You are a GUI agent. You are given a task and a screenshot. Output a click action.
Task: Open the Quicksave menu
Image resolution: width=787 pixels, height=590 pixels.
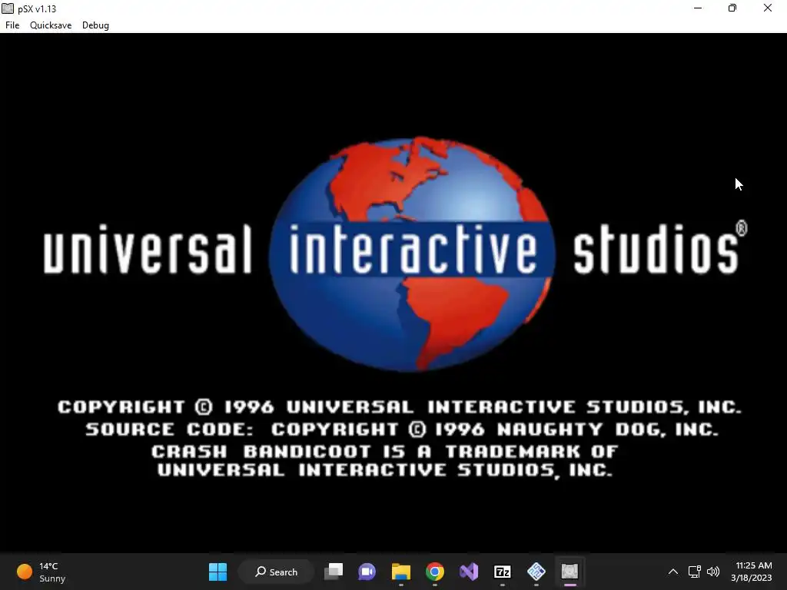(51, 25)
